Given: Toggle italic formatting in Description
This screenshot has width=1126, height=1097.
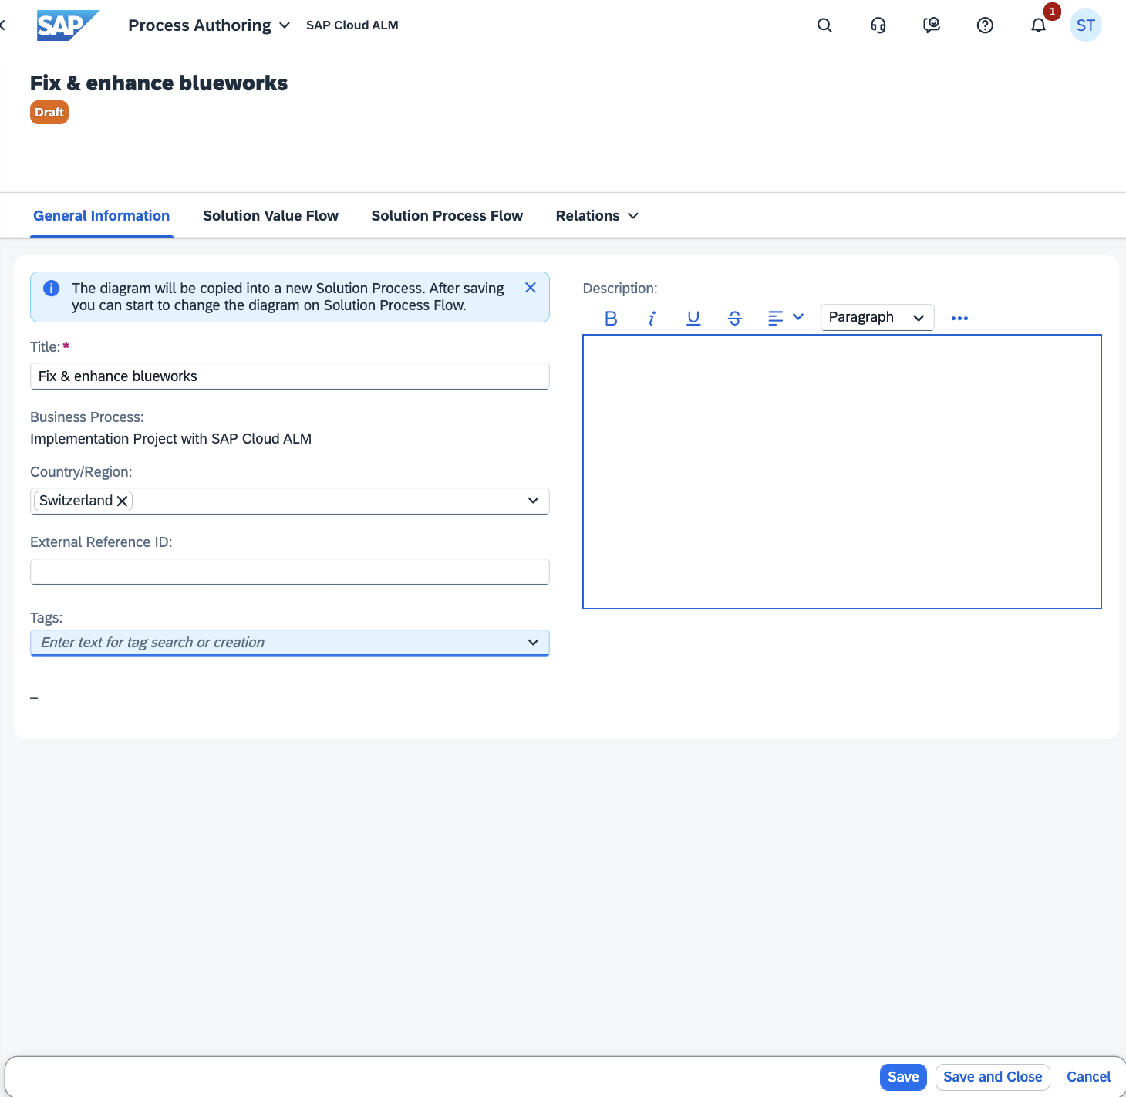Looking at the screenshot, I should point(652,318).
